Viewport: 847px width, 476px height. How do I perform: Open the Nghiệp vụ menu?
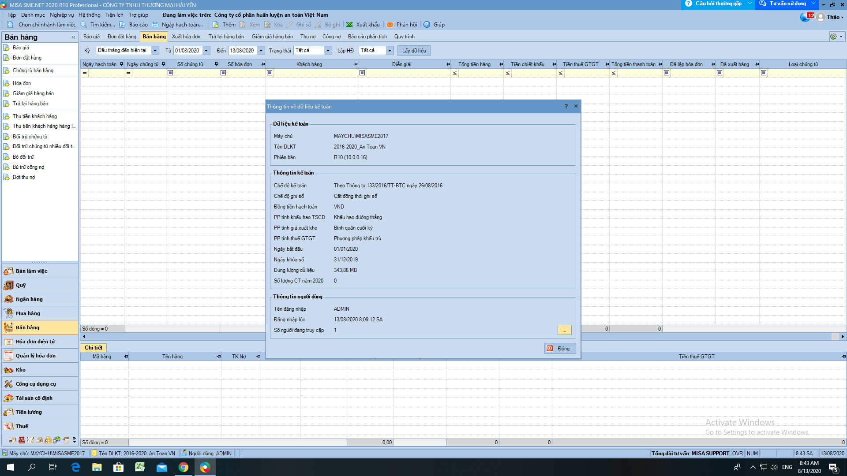coord(62,15)
